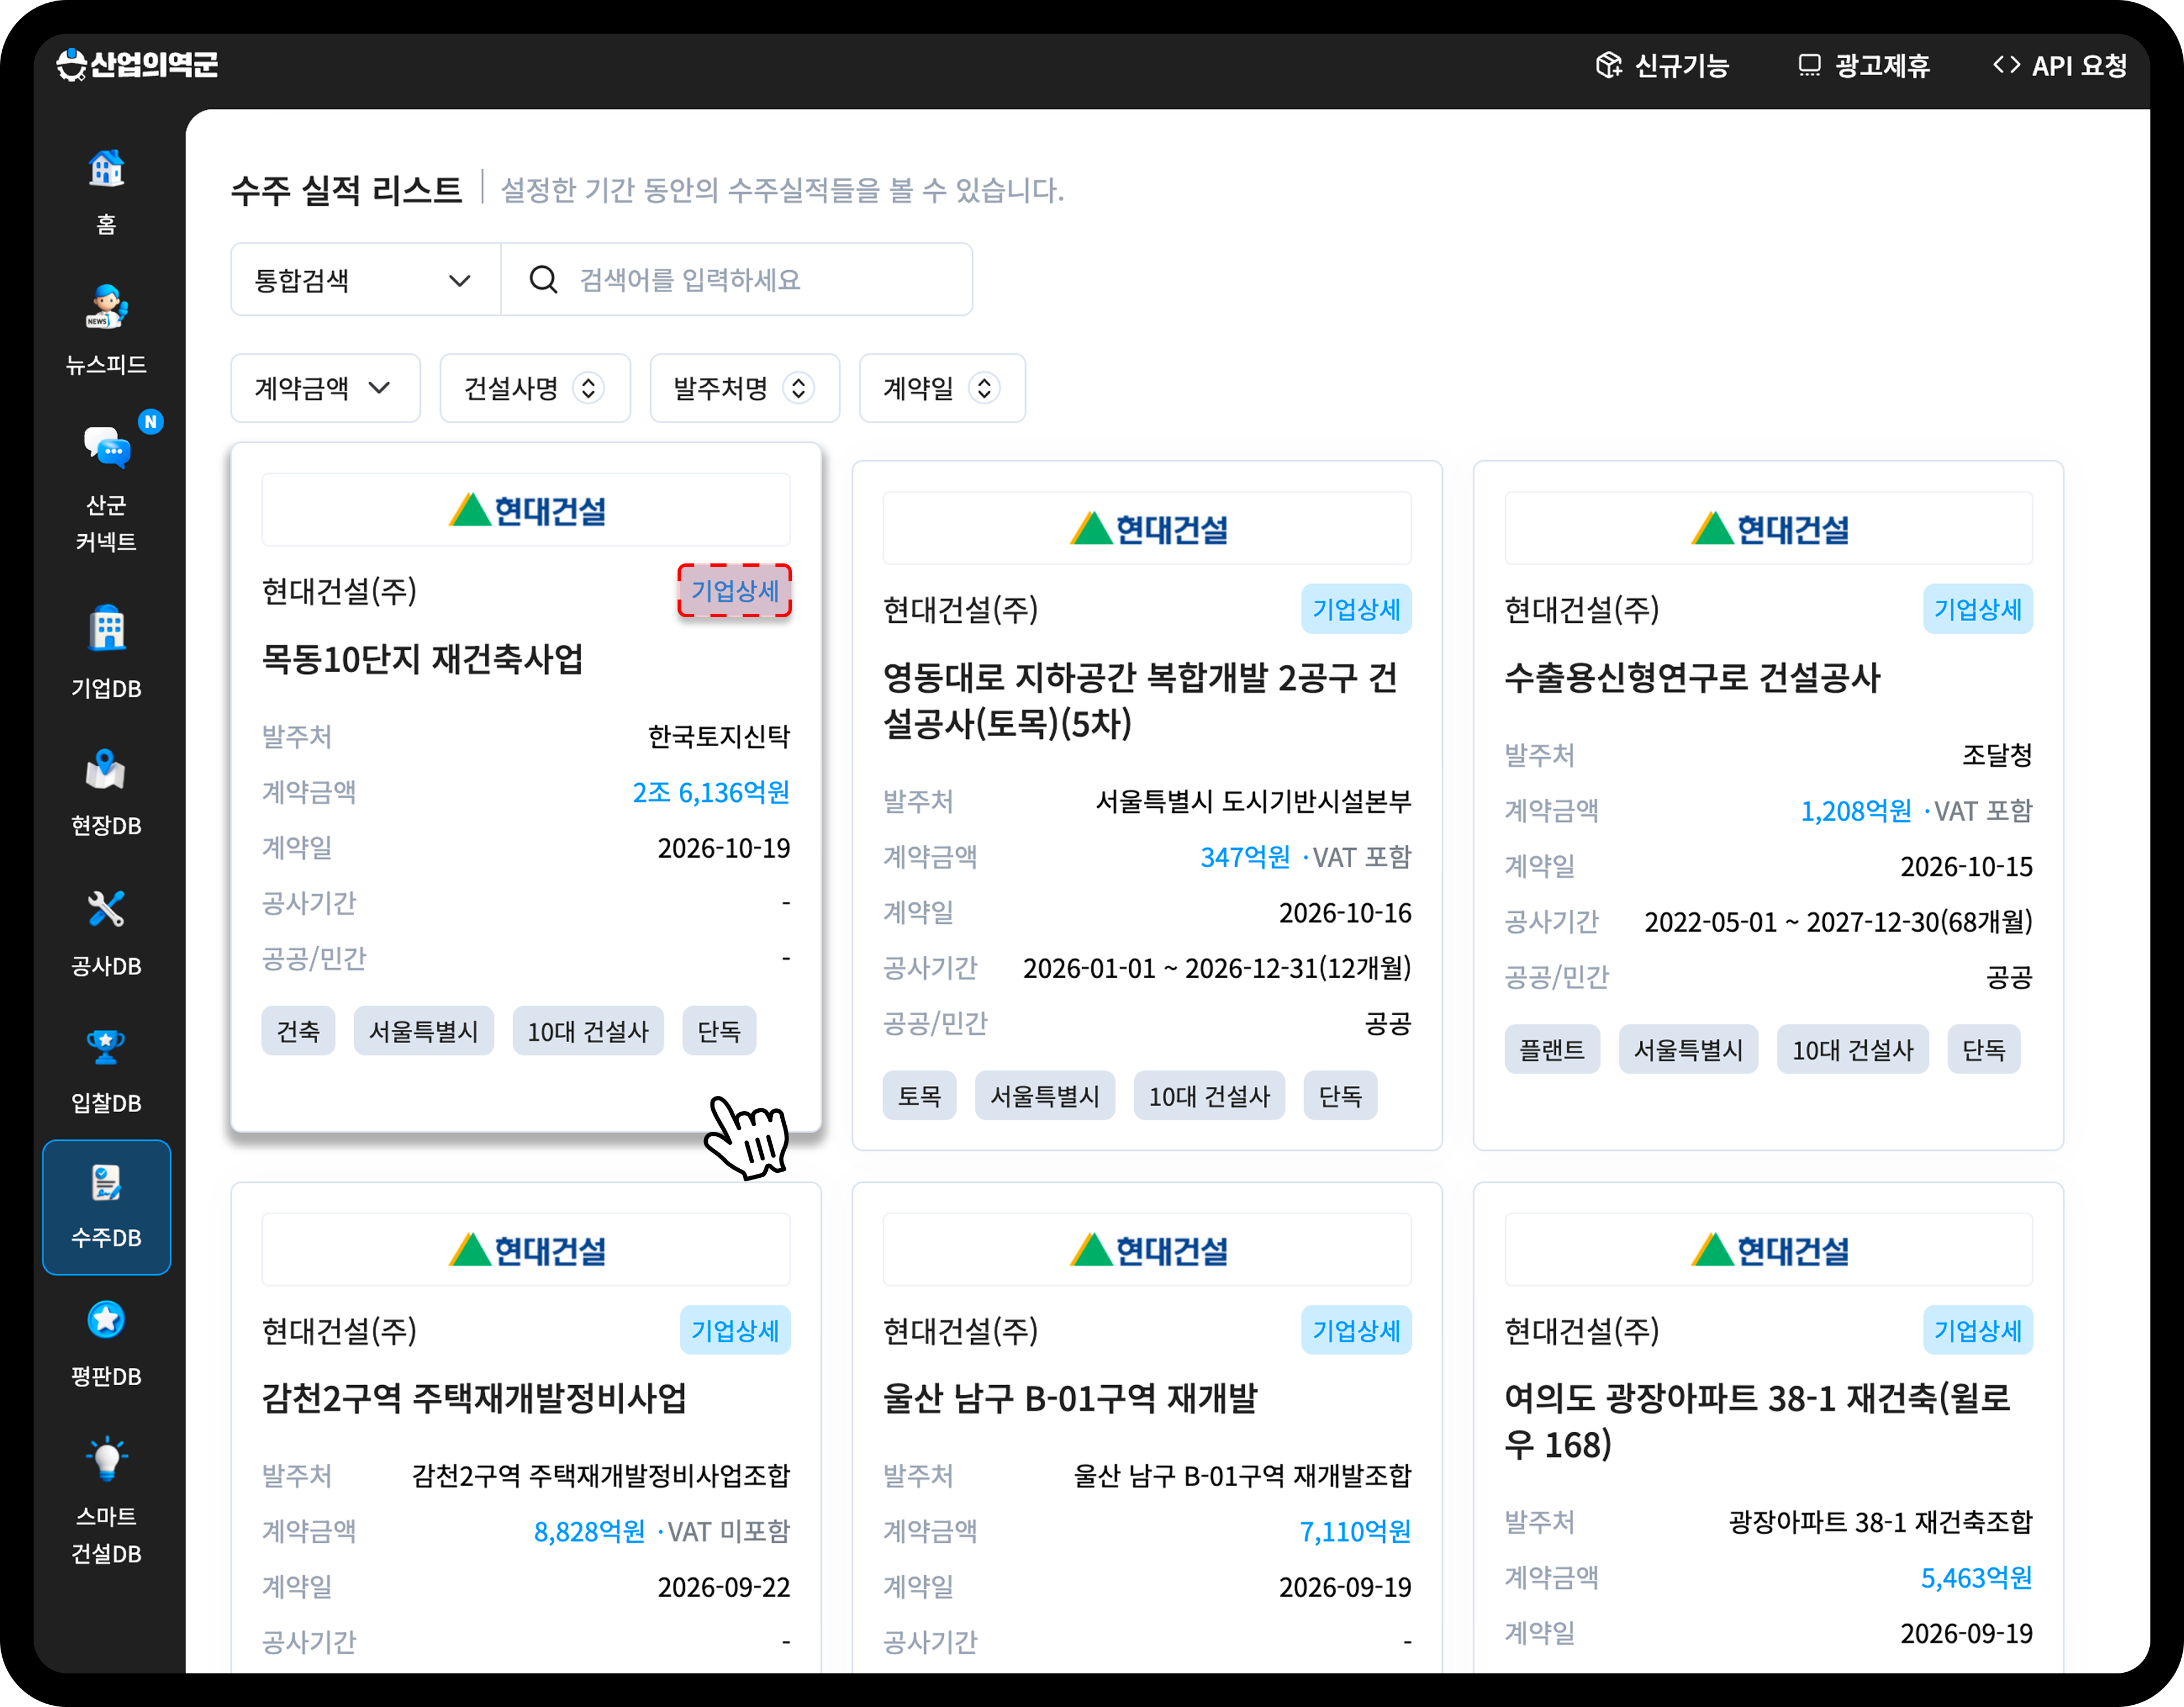The image size is (2184, 1707).
Task: Click 기업상세 on 영동대로 지하공간 card
Action: 1356,609
